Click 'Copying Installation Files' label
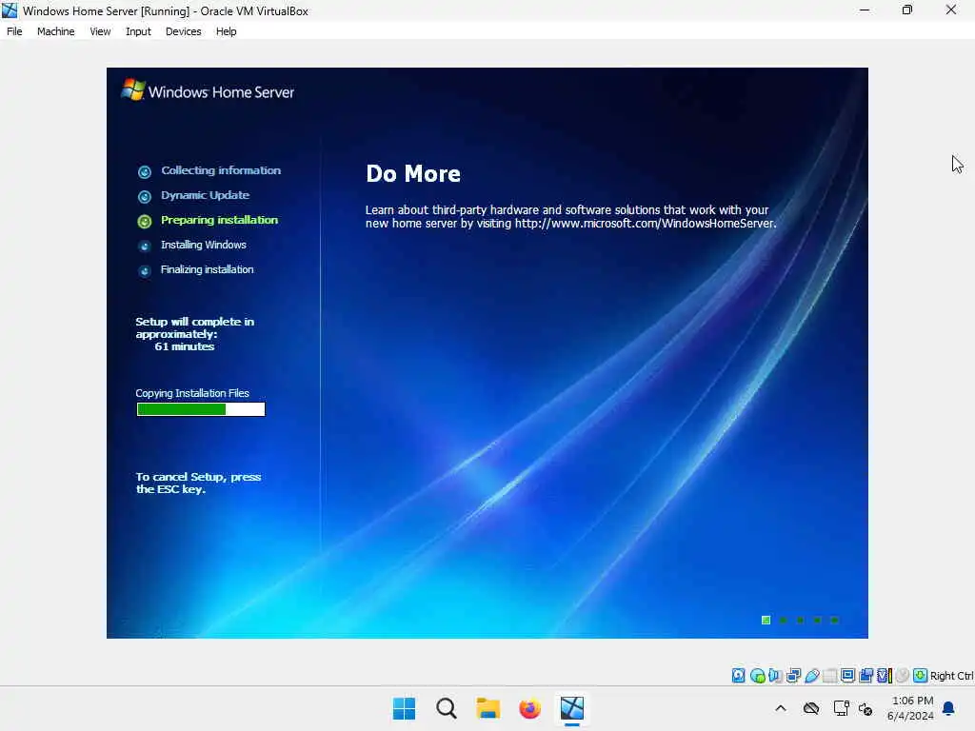 pos(192,393)
